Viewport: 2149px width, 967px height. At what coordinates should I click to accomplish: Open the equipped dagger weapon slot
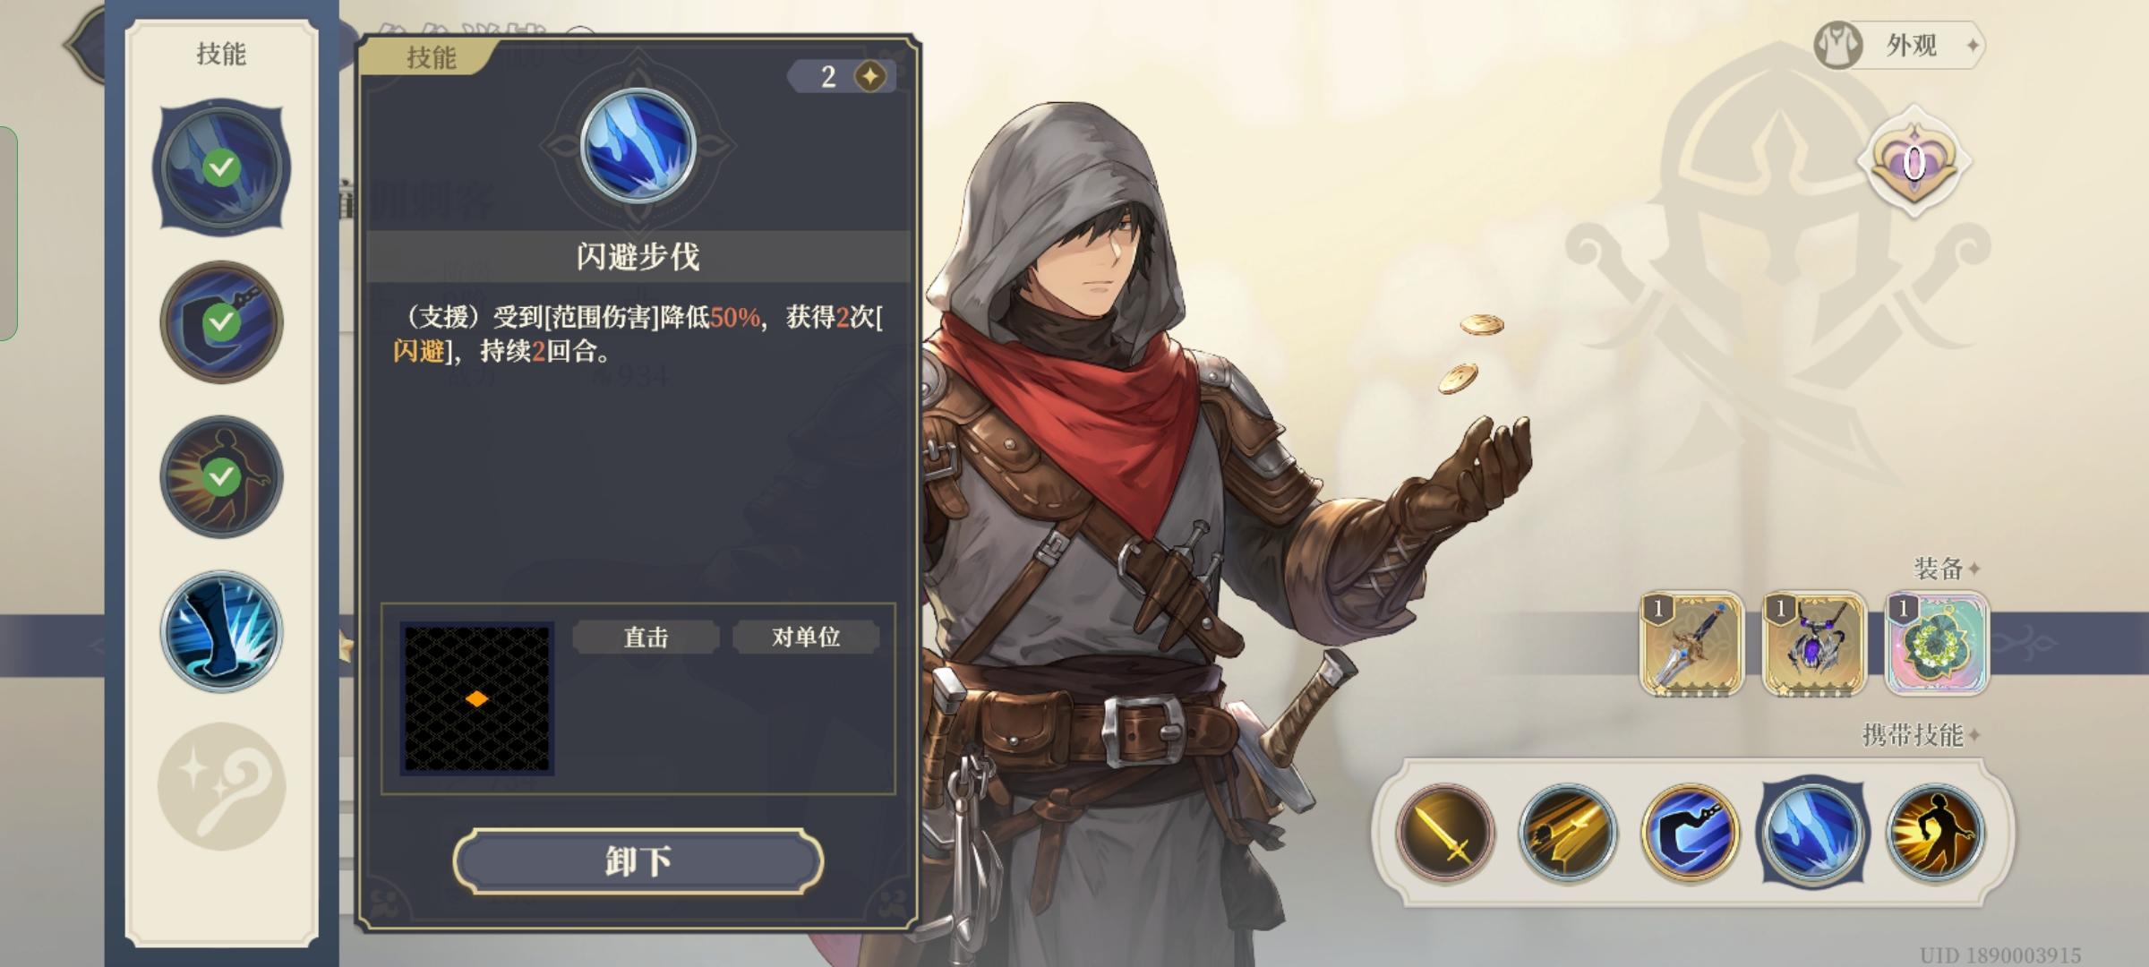(1691, 645)
